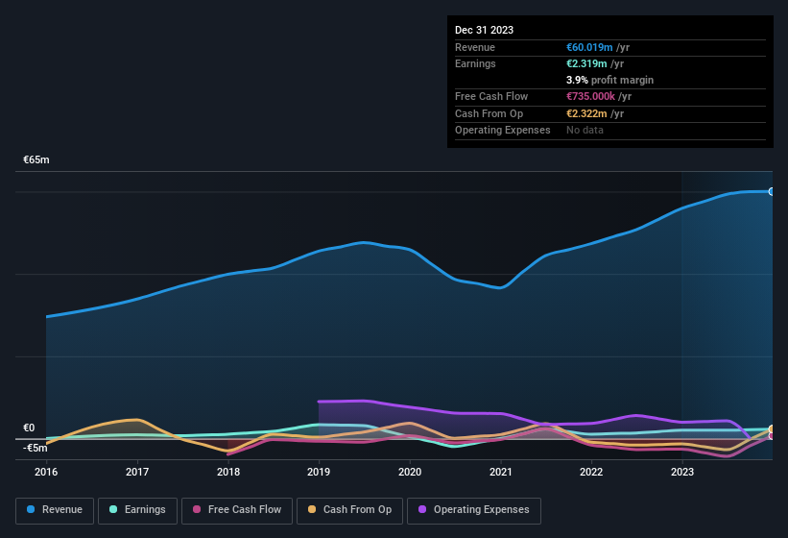
Task: Click the €0 y-axis label
Action: click(x=29, y=428)
